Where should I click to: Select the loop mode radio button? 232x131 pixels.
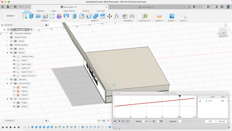(158, 121)
